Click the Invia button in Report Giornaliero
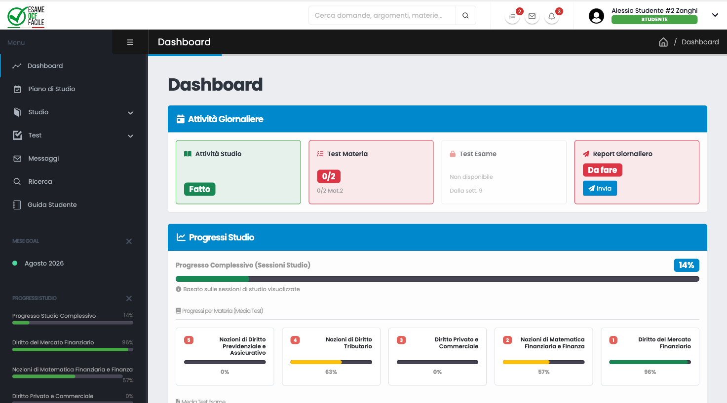Image resolution: width=727 pixels, height=403 pixels. [x=600, y=188]
